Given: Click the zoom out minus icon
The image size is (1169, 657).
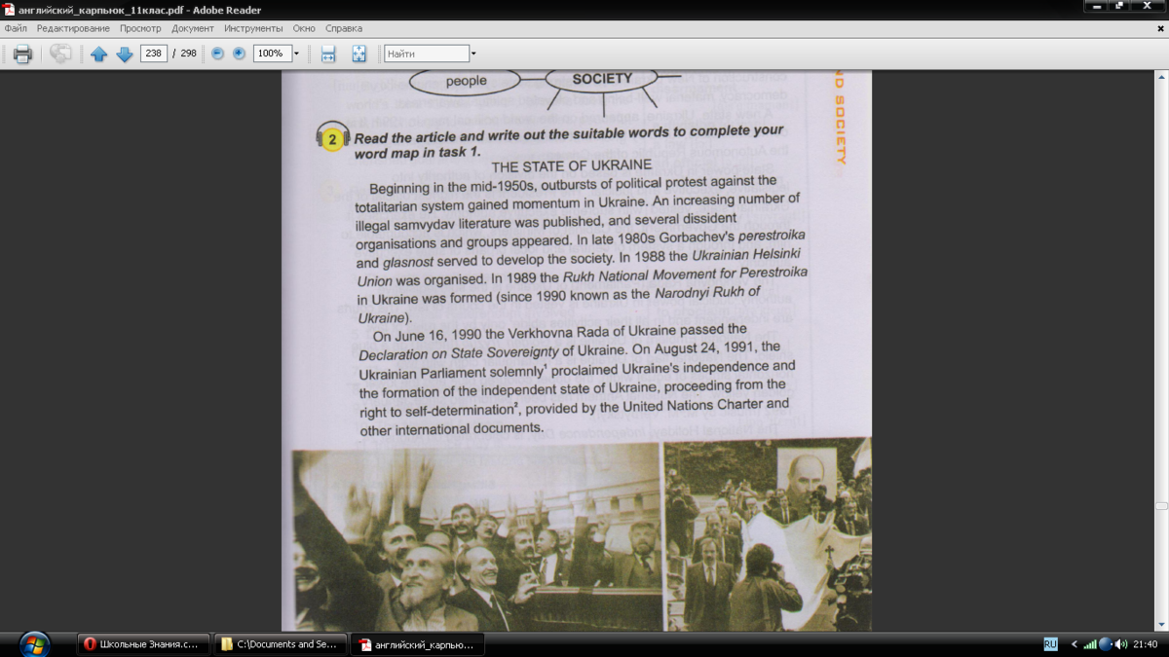Looking at the screenshot, I should (x=217, y=54).
